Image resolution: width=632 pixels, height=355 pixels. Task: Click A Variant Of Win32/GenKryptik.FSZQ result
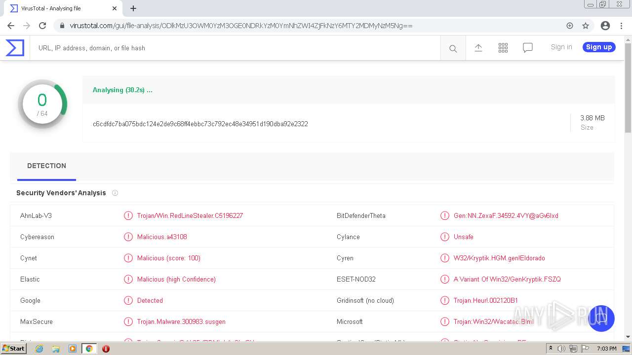pyautogui.click(x=507, y=279)
